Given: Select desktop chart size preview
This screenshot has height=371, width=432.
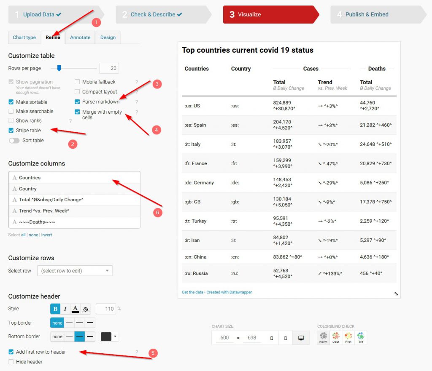Looking at the screenshot, I should coord(301,338).
